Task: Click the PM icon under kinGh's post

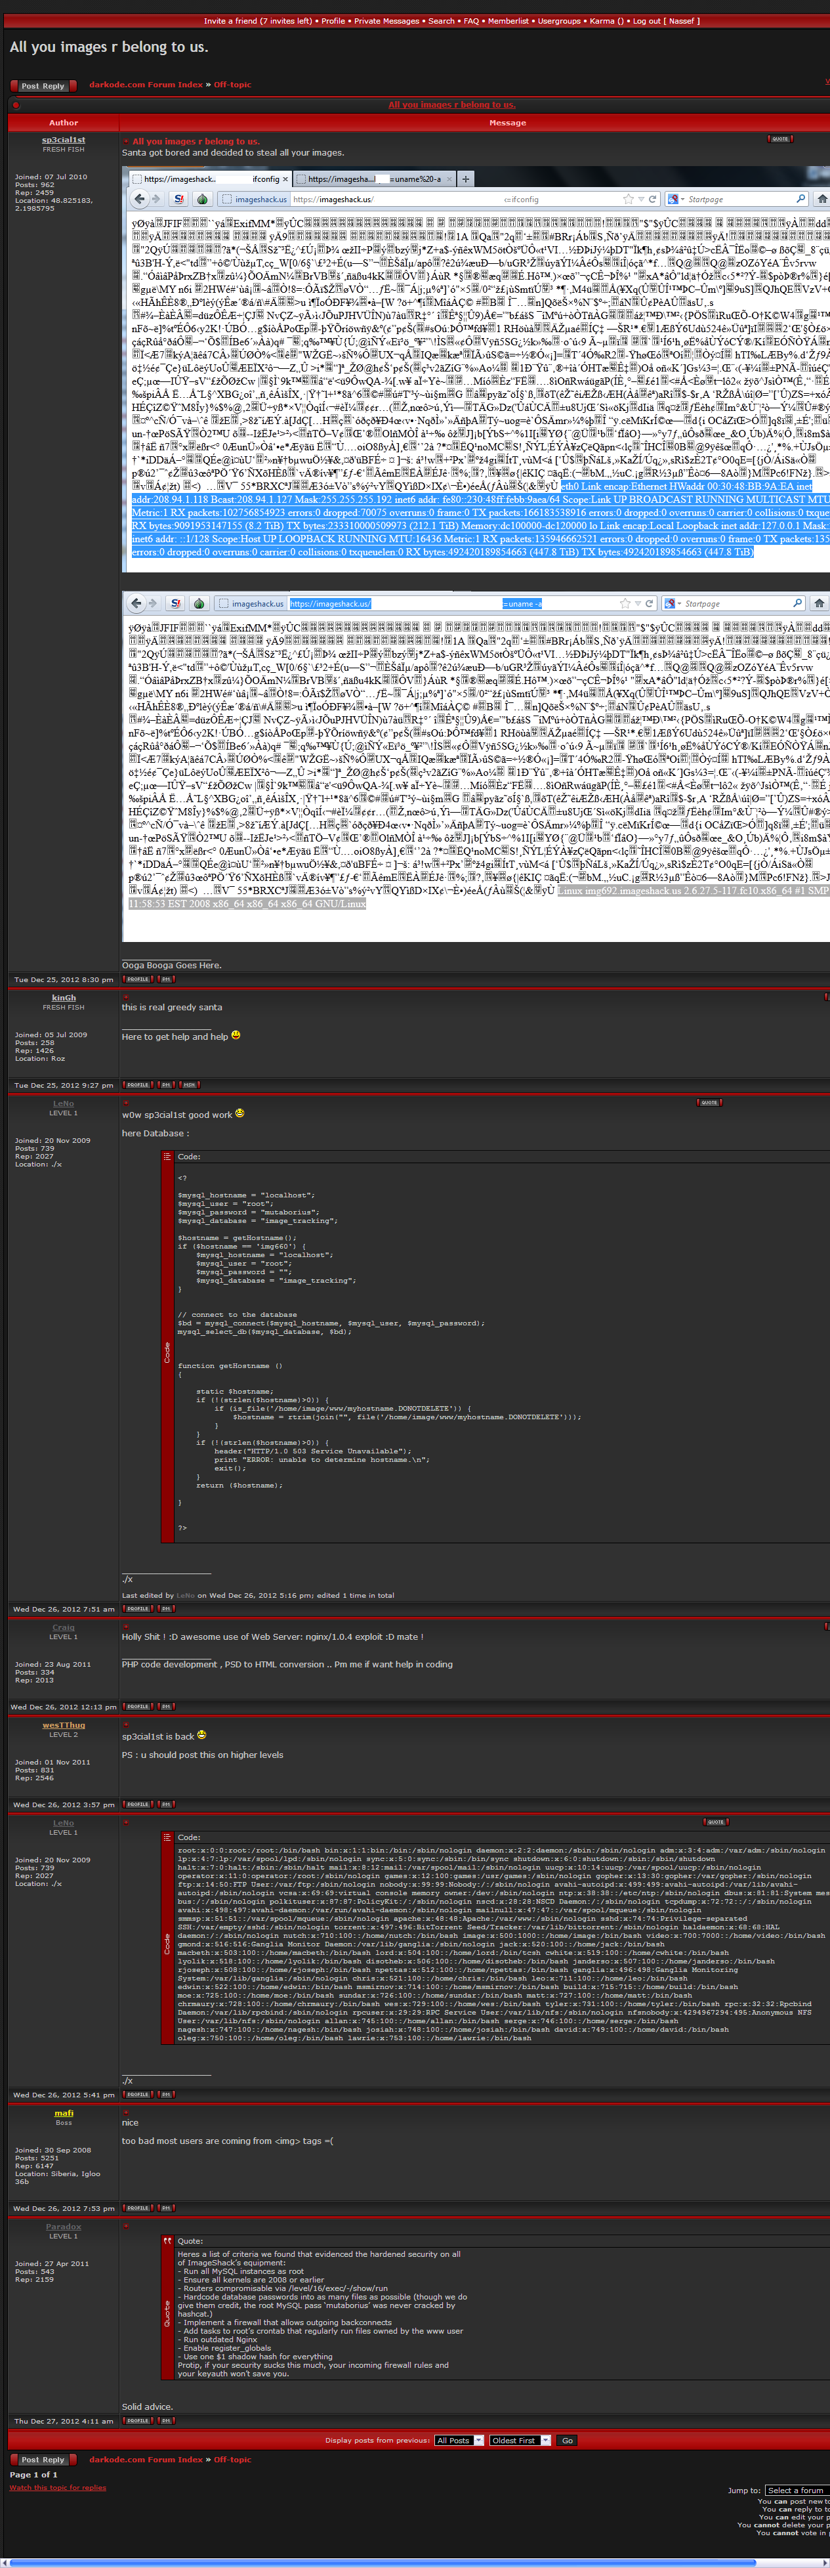Action: (167, 1084)
